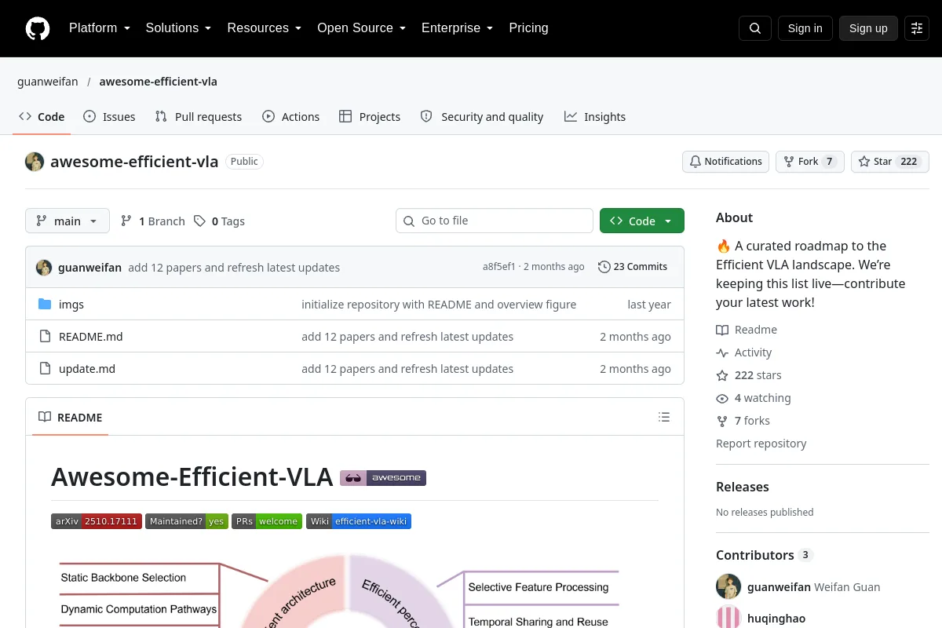Click the README book icon in the sidebar
Image resolution: width=942 pixels, height=628 pixels.
click(722, 330)
